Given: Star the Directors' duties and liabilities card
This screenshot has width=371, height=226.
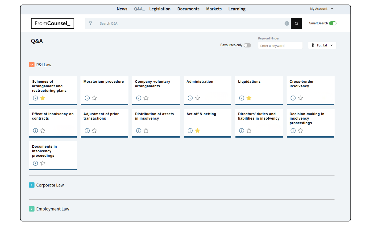Looking at the screenshot, I should coord(249,131).
